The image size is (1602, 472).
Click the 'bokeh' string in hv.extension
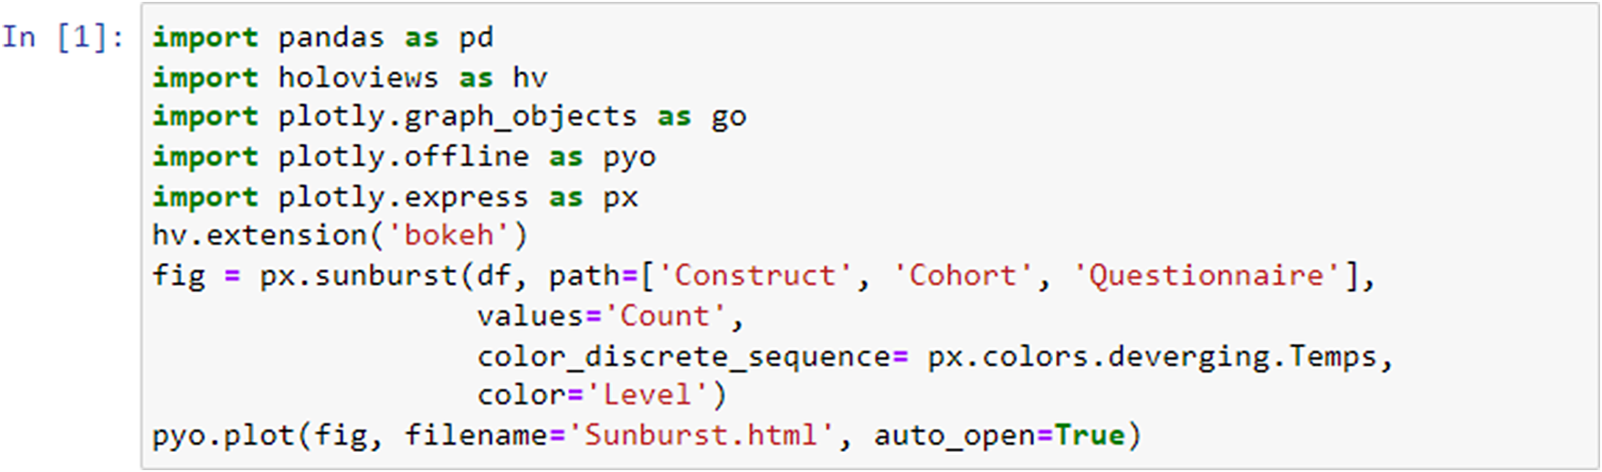448,236
